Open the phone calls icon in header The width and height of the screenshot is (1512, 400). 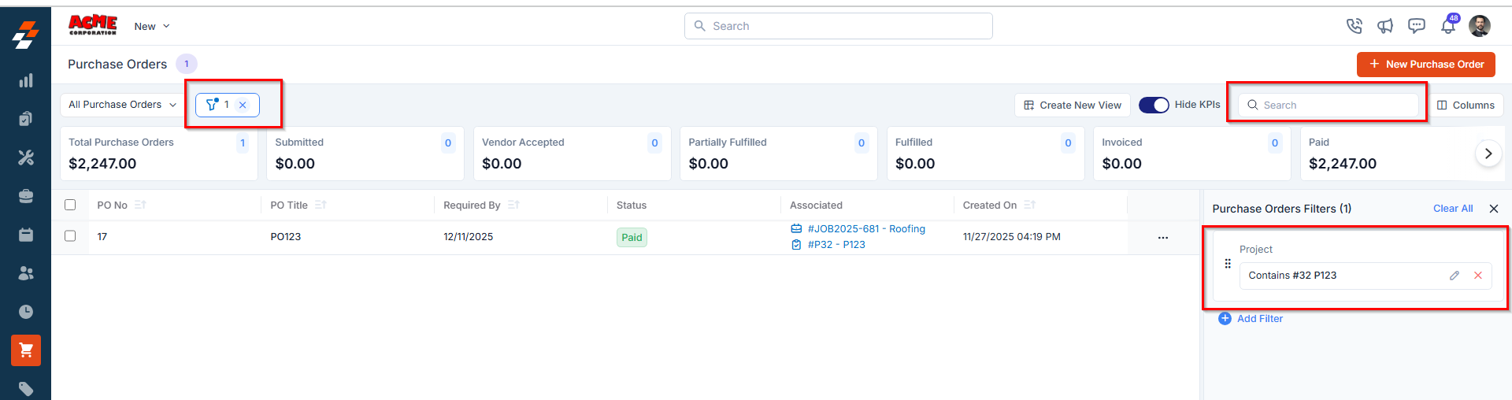[x=1354, y=26]
